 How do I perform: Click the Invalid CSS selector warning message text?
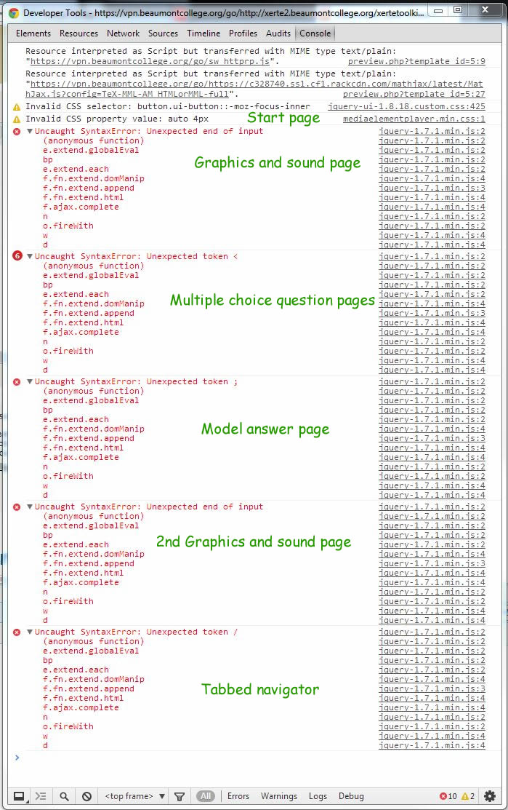pos(168,106)
